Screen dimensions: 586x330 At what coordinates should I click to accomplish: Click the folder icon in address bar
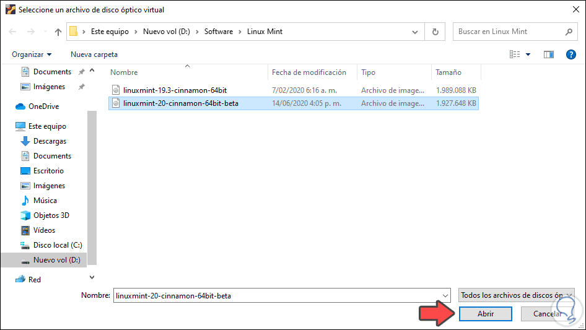point(74,32)
